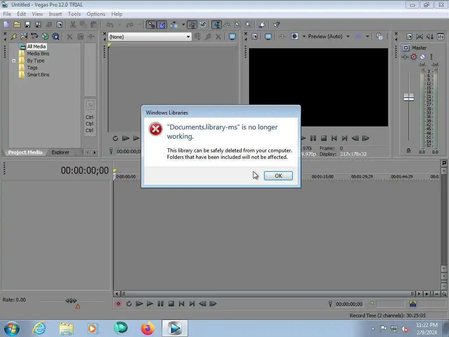This screenshot has height=337, width=449.
Task: Click timeline Loop Playback button
Action: [x=129, y=304]
